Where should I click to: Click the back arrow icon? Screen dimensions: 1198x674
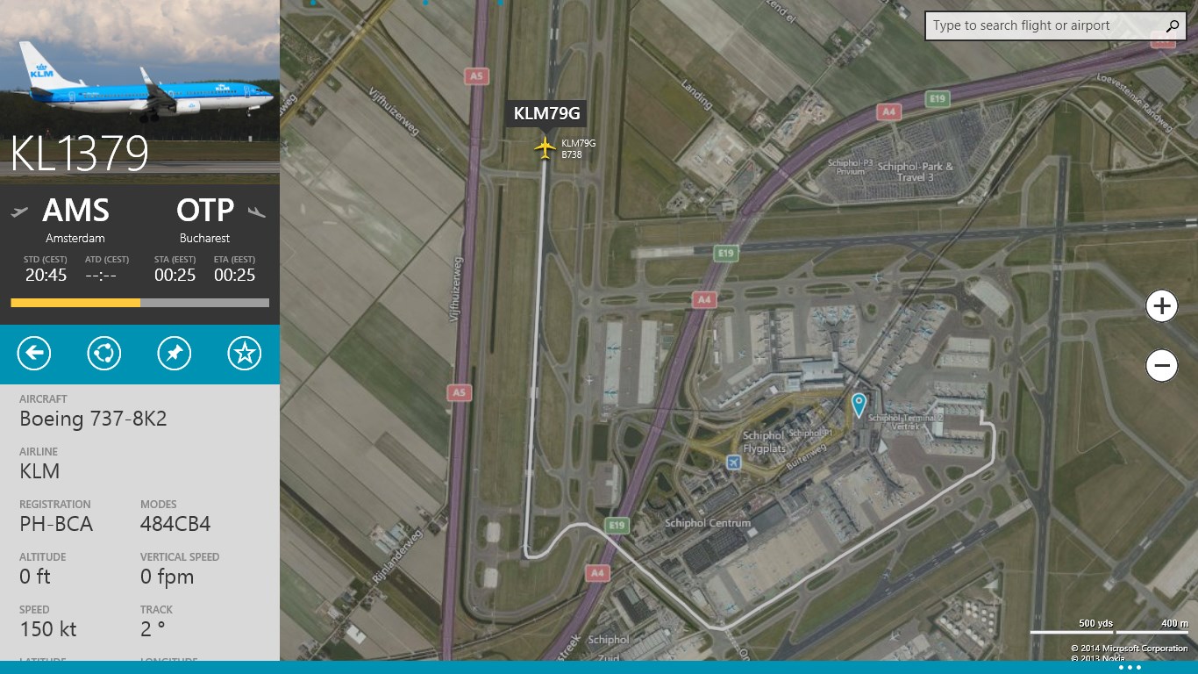[x=34, y=354]
